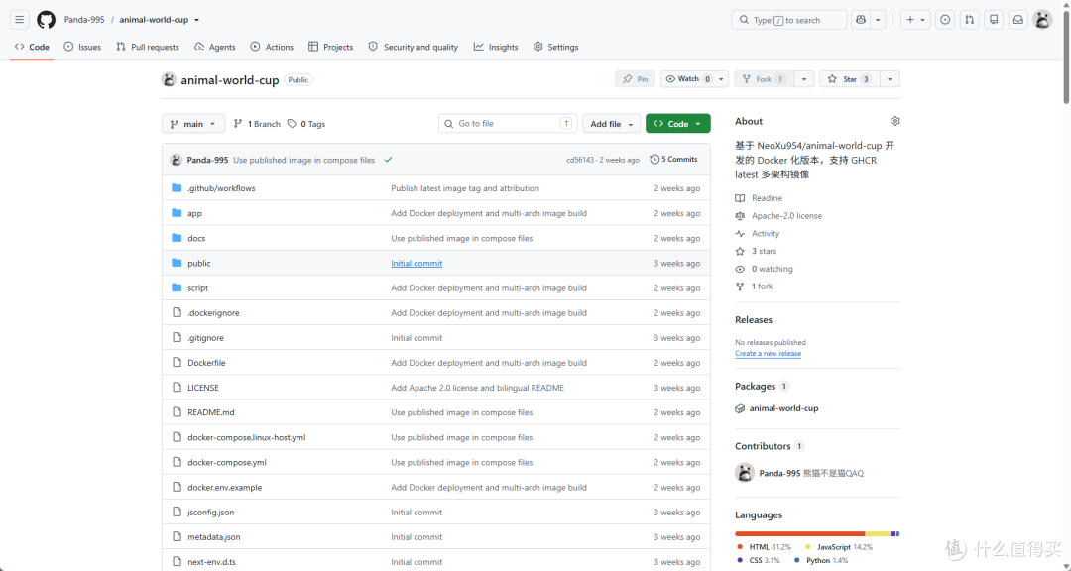Open the hamburger navigation menu
This screenshot has height=571, width=1071.
coord(19,20)
